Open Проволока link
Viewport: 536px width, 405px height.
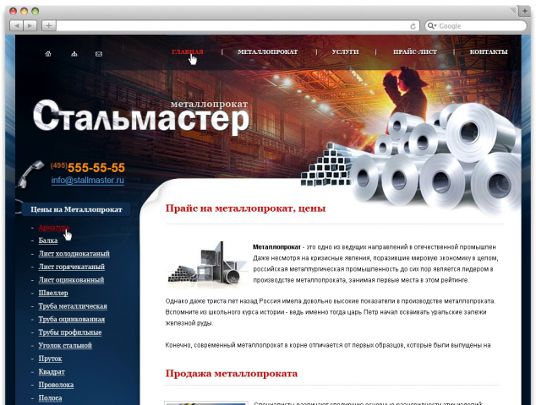coord(56,385)
